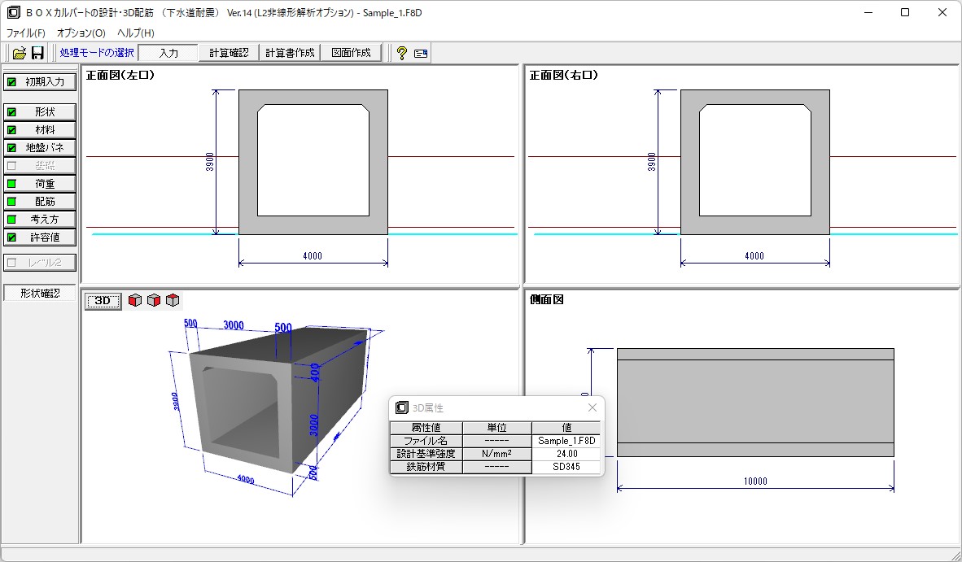Click the 初期入力 green check indicator

click(x=11, y=82)
